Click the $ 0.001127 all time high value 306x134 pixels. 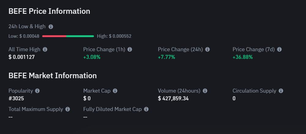(21, 57)
